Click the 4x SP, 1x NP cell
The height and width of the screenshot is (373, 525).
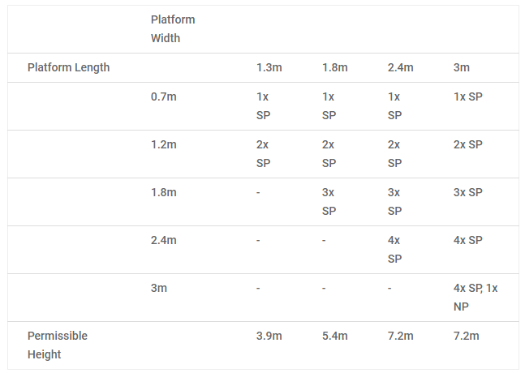pos(476,297)
